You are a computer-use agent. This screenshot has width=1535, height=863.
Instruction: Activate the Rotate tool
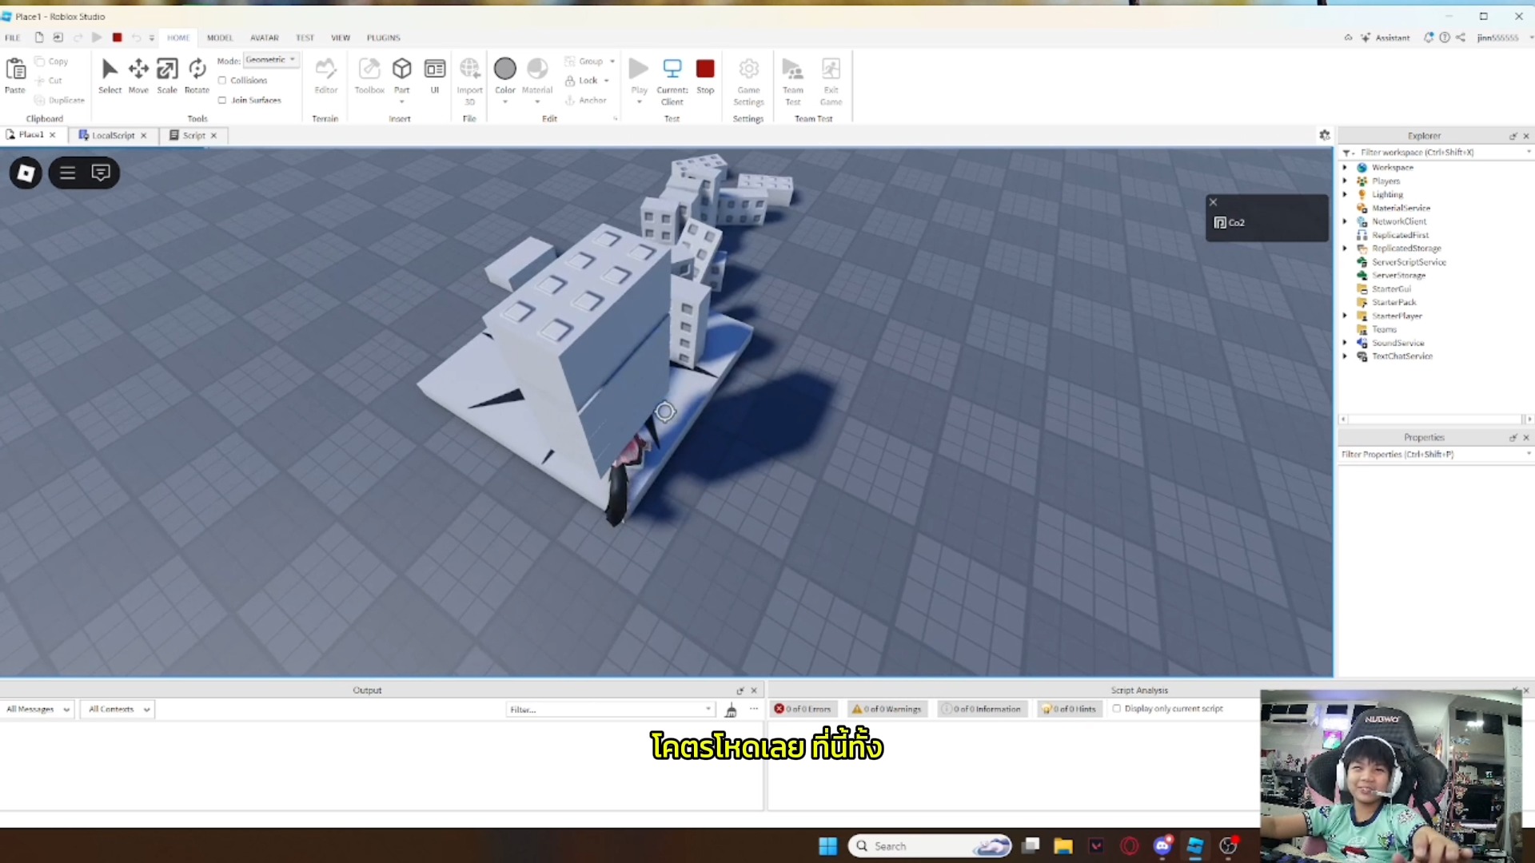[197, 76]
